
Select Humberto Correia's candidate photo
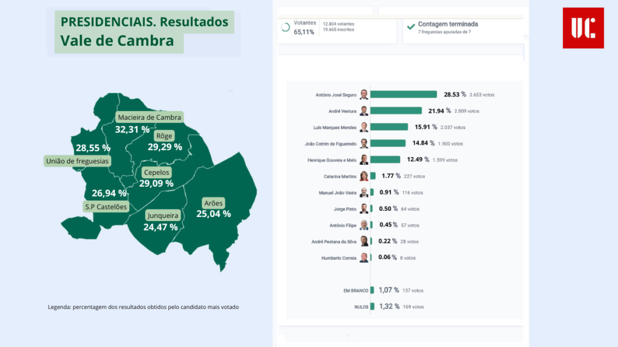pyautogui.click(x=364, y=258)
